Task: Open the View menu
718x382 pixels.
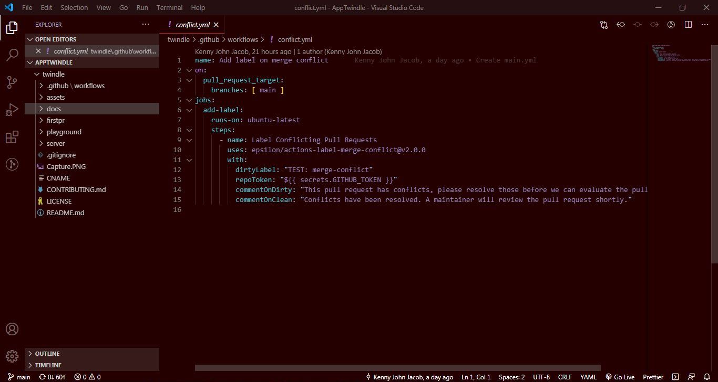Action: pos(104,7)
